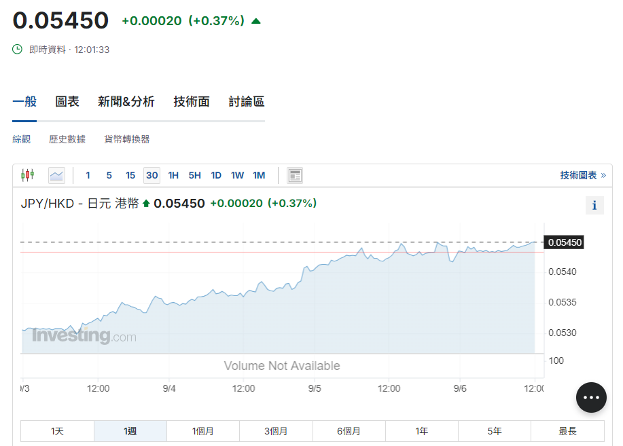
Task: Click the clock icon beside 即時資料
Action: point(18,50)
